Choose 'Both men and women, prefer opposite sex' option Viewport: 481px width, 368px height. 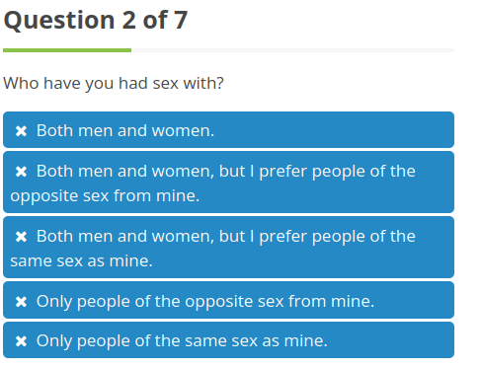228,183
